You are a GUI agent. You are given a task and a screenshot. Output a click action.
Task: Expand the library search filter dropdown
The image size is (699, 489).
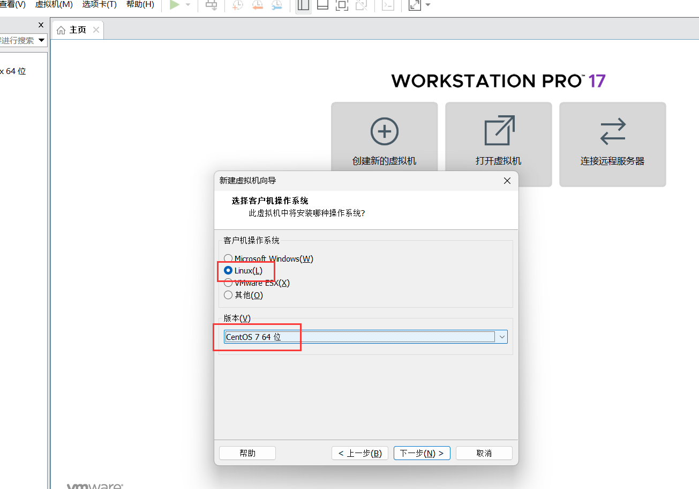pyautogui.click(x=41, y=40)
